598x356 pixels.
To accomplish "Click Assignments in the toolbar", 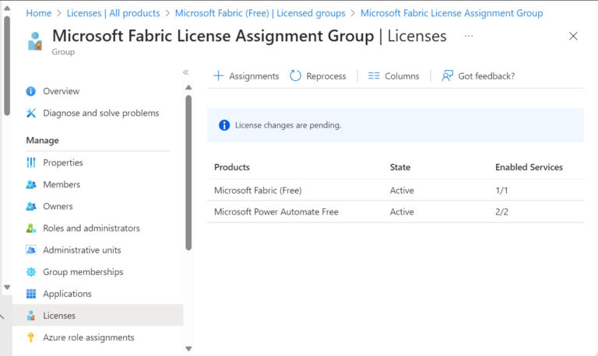I will [x=246, y=76].
